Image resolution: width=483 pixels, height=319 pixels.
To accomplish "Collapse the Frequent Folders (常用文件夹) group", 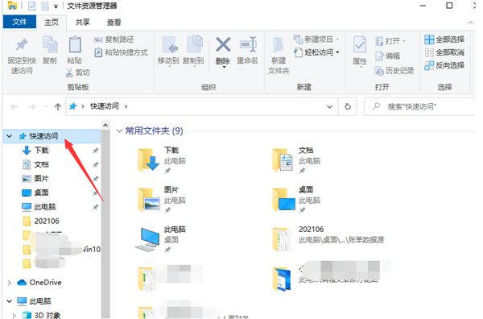I will click(119, 131).
